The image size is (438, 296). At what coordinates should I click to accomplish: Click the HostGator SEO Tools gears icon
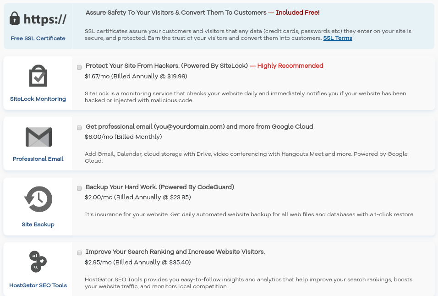coord(38,261)
